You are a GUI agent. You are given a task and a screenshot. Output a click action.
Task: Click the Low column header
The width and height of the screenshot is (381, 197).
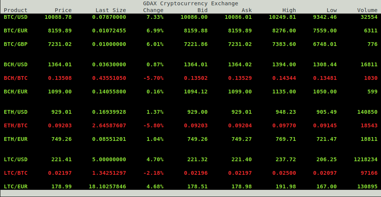pyautogui.click(x=332, y=10)
